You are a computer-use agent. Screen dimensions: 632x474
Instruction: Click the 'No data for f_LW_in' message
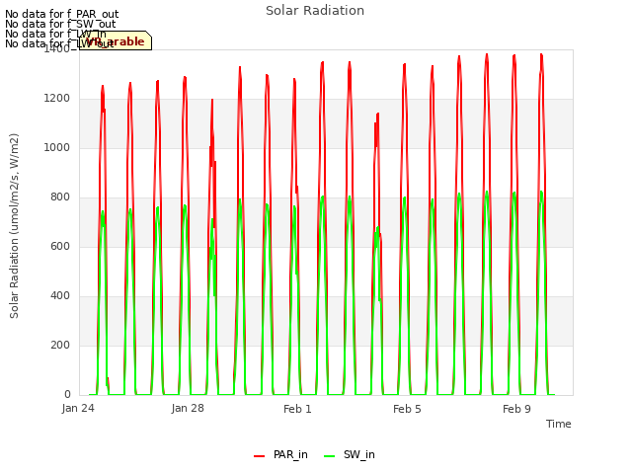click(55, 34)
